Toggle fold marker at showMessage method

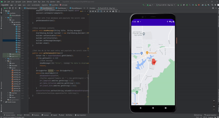pos(28,31)
